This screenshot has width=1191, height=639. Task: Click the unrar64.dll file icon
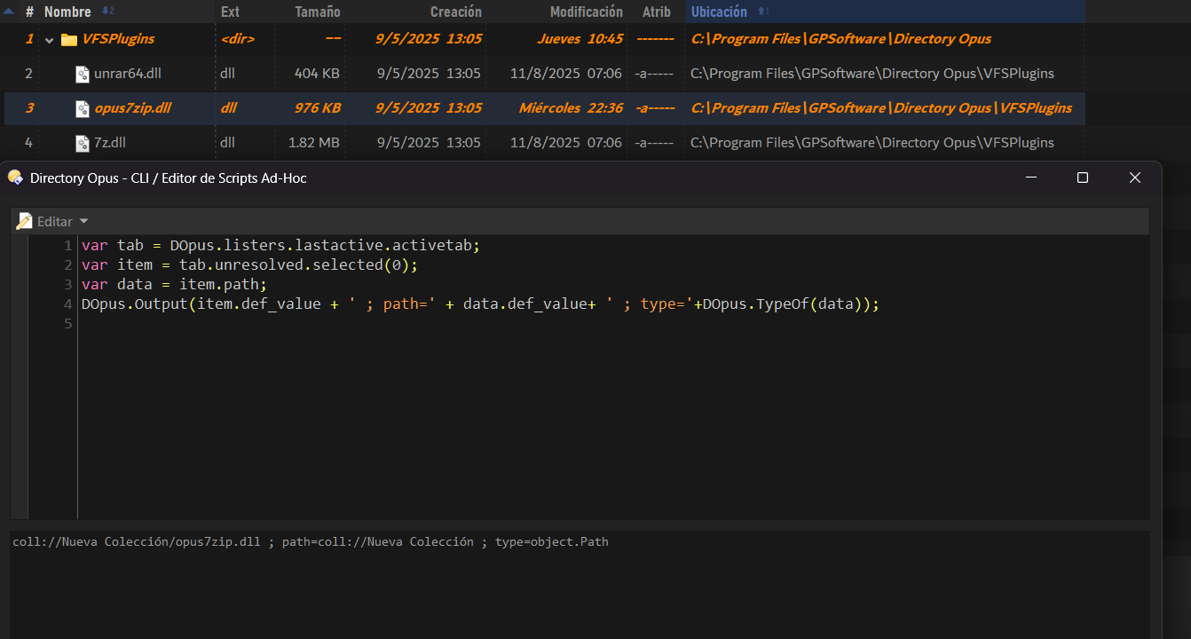coord(83,74)
